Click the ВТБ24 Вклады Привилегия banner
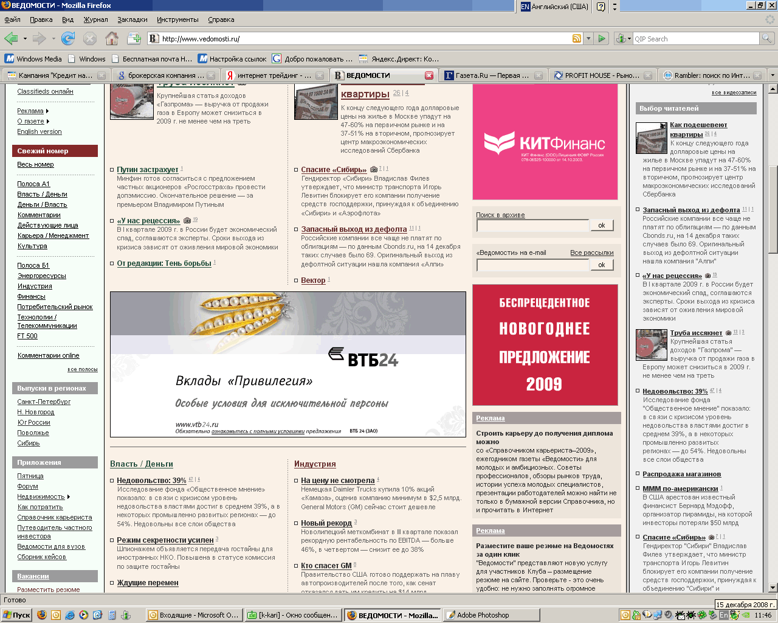This screenshot has width=778, height=623. point(288,364)
